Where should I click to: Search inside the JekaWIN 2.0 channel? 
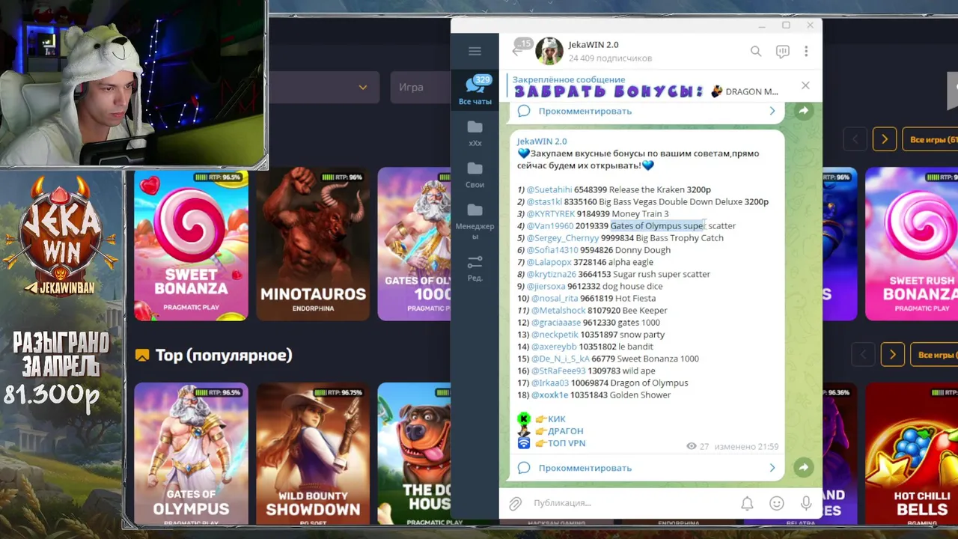(756, 52)
